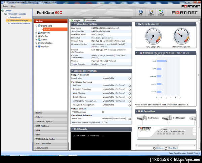Click Restore link in System Configuration
The image size is (202, 163).
click(x=121, y=50)
